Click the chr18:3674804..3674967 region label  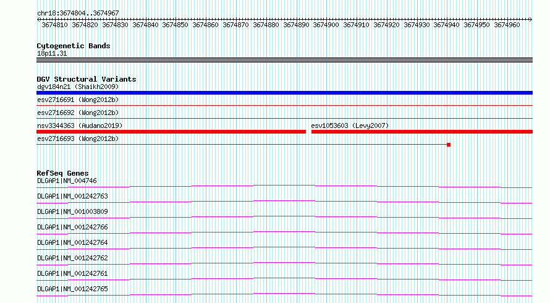78,13
